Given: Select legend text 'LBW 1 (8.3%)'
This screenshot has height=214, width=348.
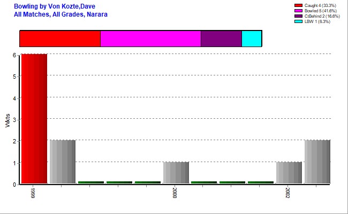Looking at the screenshot, I should 317,21.
